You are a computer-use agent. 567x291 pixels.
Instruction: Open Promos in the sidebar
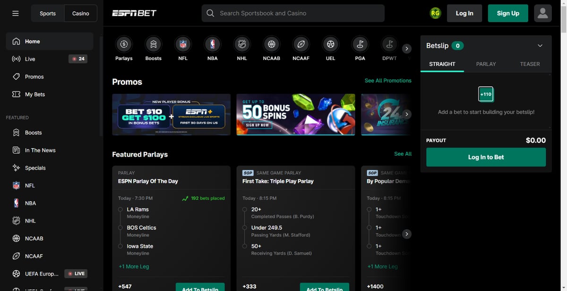pos(50,76)
